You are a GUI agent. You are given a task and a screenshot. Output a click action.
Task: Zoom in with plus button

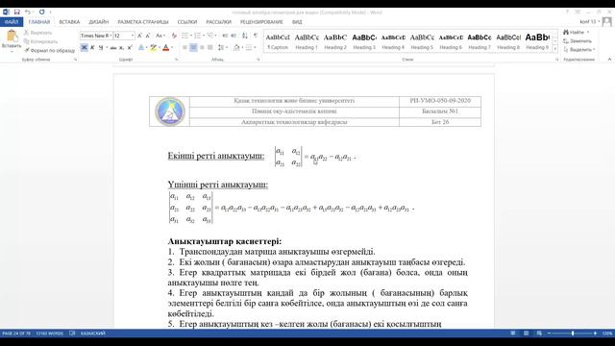[x=595, y=334]
